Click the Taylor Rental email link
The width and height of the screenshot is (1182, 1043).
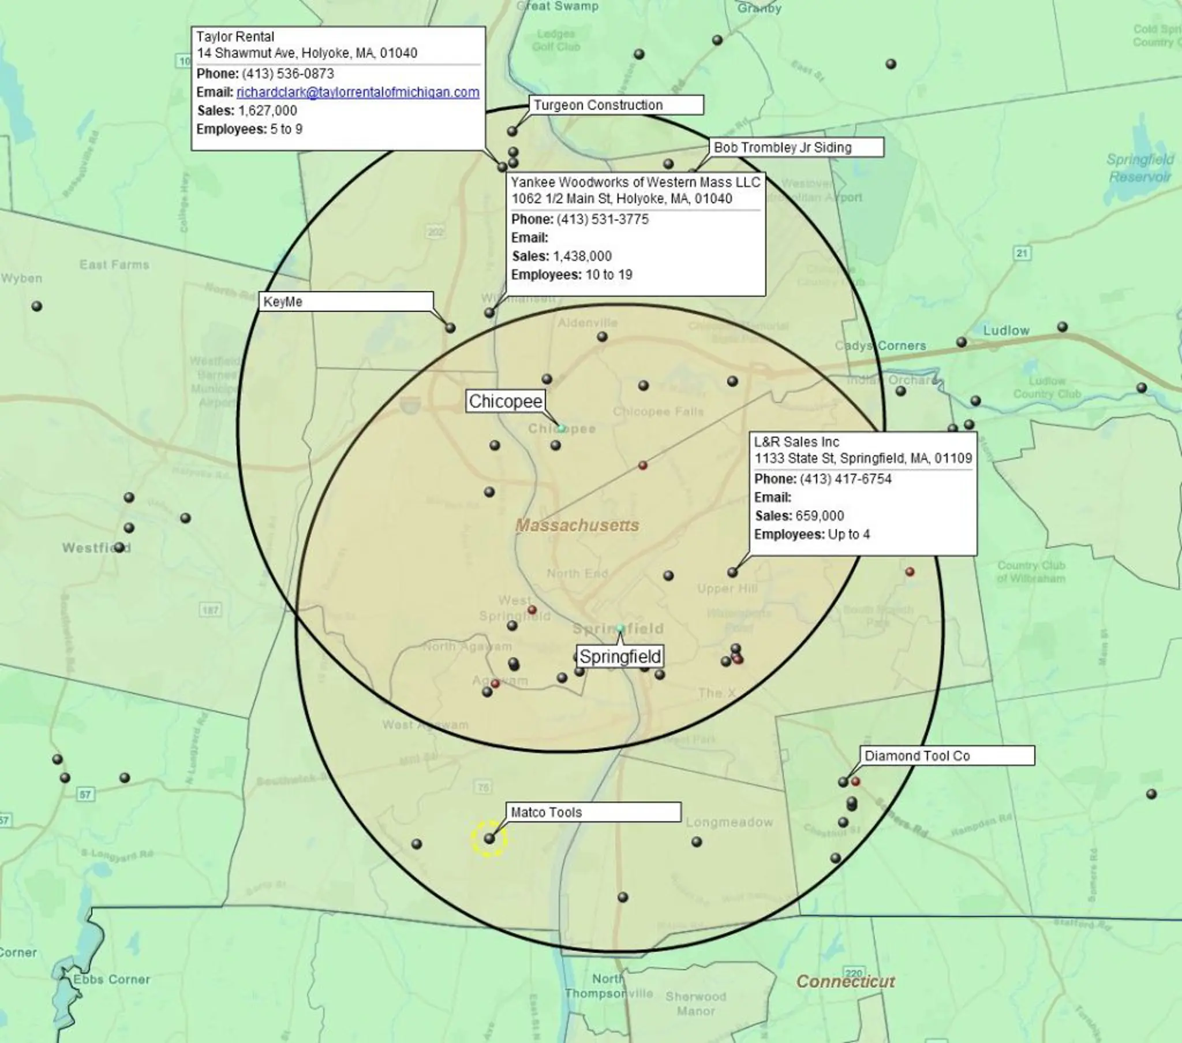point(358,92)
